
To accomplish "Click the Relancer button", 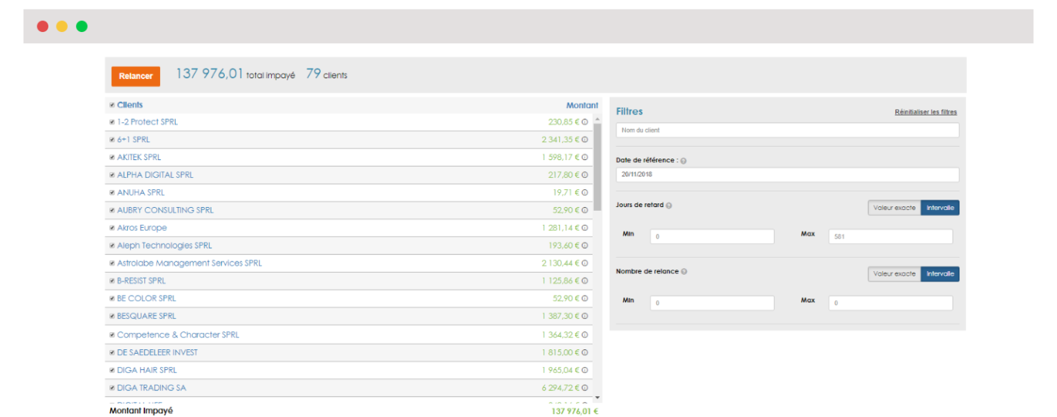I will click(x=135, y=76).
